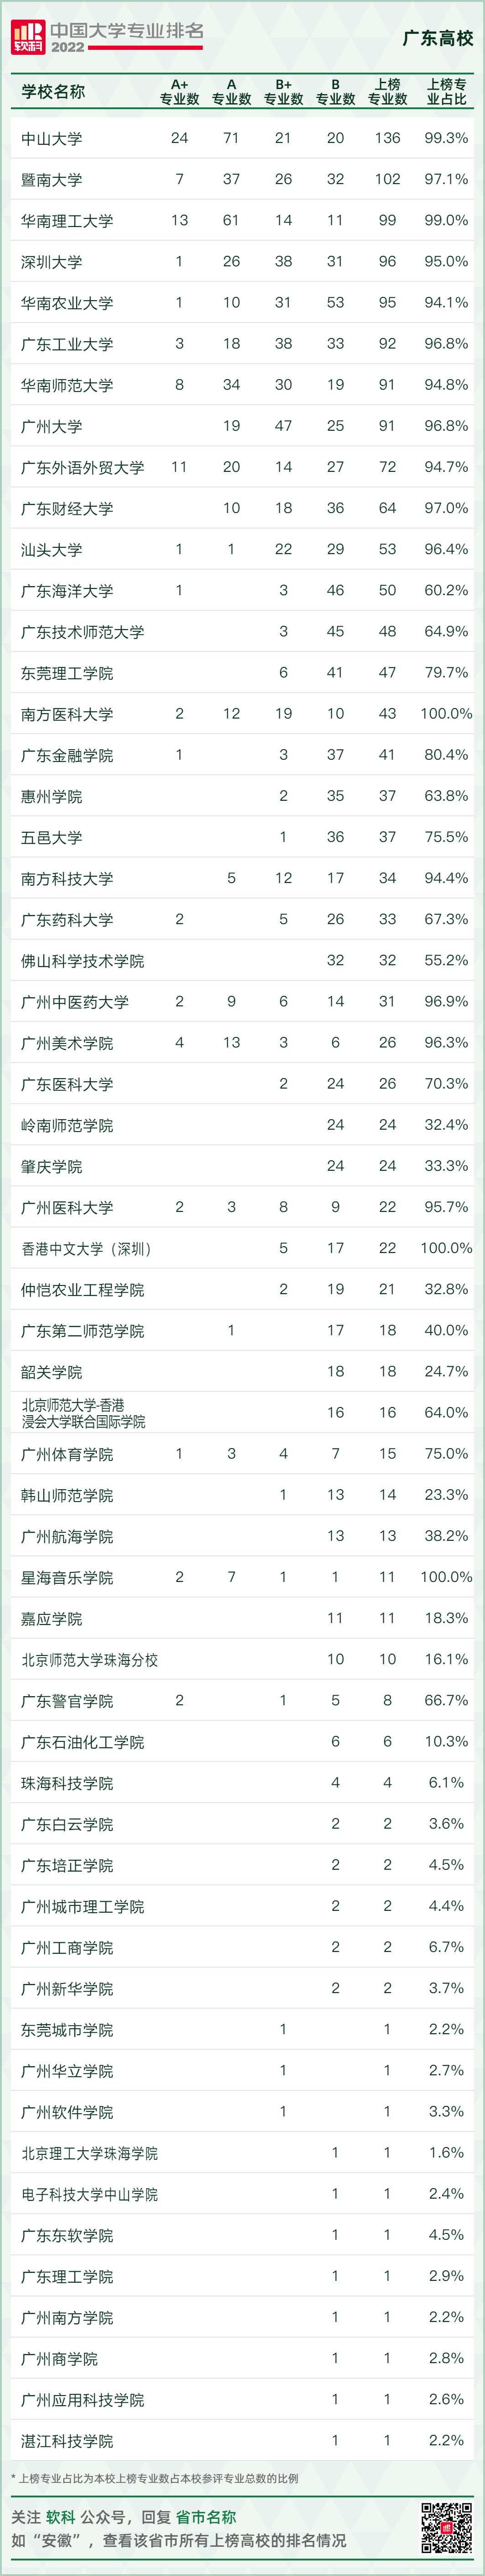The image size is (485, 2576).
Task: Select the 学校名称 column header
Action: tap(54, 92)
